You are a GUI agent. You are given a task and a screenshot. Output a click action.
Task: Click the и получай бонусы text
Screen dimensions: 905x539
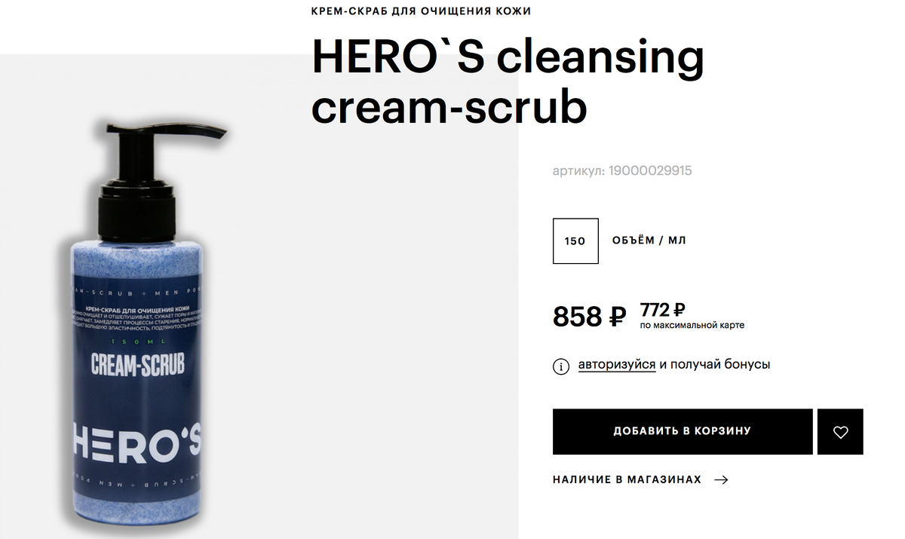[715, 365]
